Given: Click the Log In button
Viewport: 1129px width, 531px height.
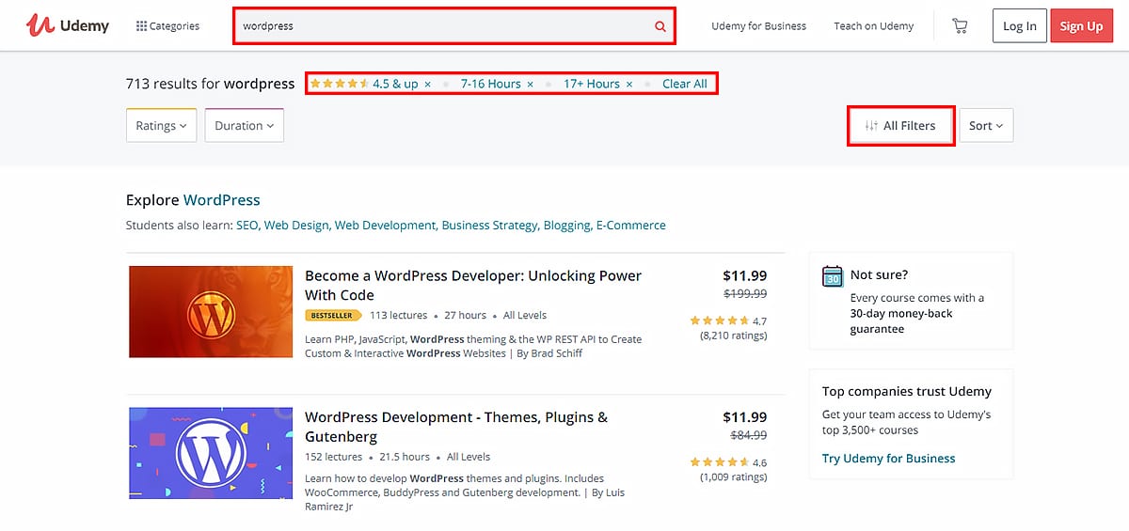Looking at the screenshot, I should [1019, 26].
